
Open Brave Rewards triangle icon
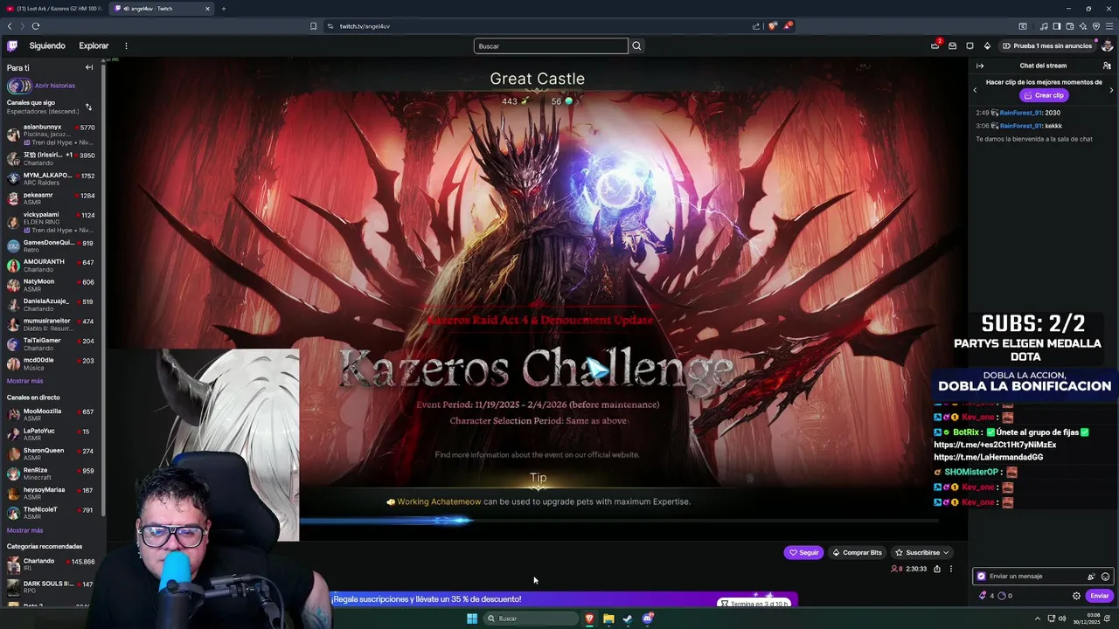787,26
